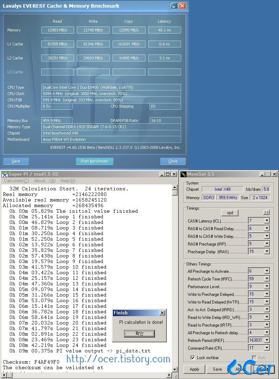Click the MemSet title bar icon
The width and height of the screenshot is (279, 379).
click(183, 174)
